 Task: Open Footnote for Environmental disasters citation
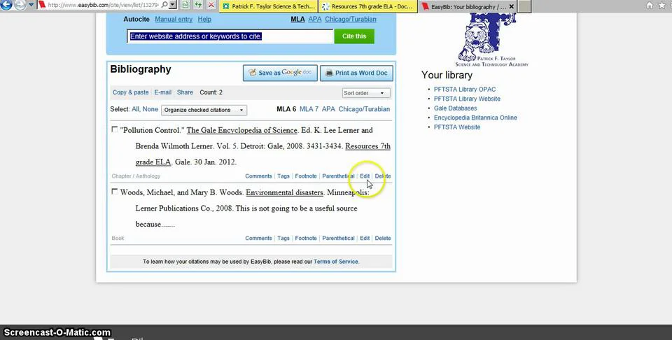click(306, 238)
